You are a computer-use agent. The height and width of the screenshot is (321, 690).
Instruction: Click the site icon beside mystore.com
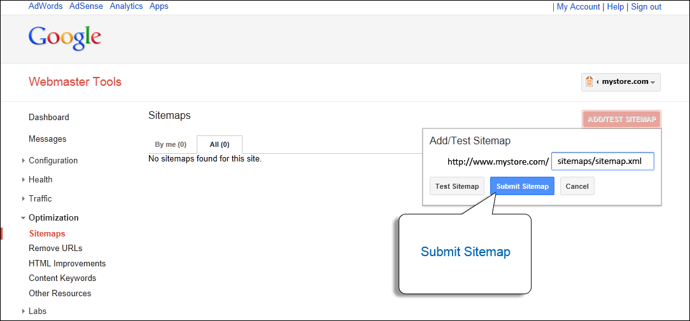pyautogui.click(x=589, y=82)
